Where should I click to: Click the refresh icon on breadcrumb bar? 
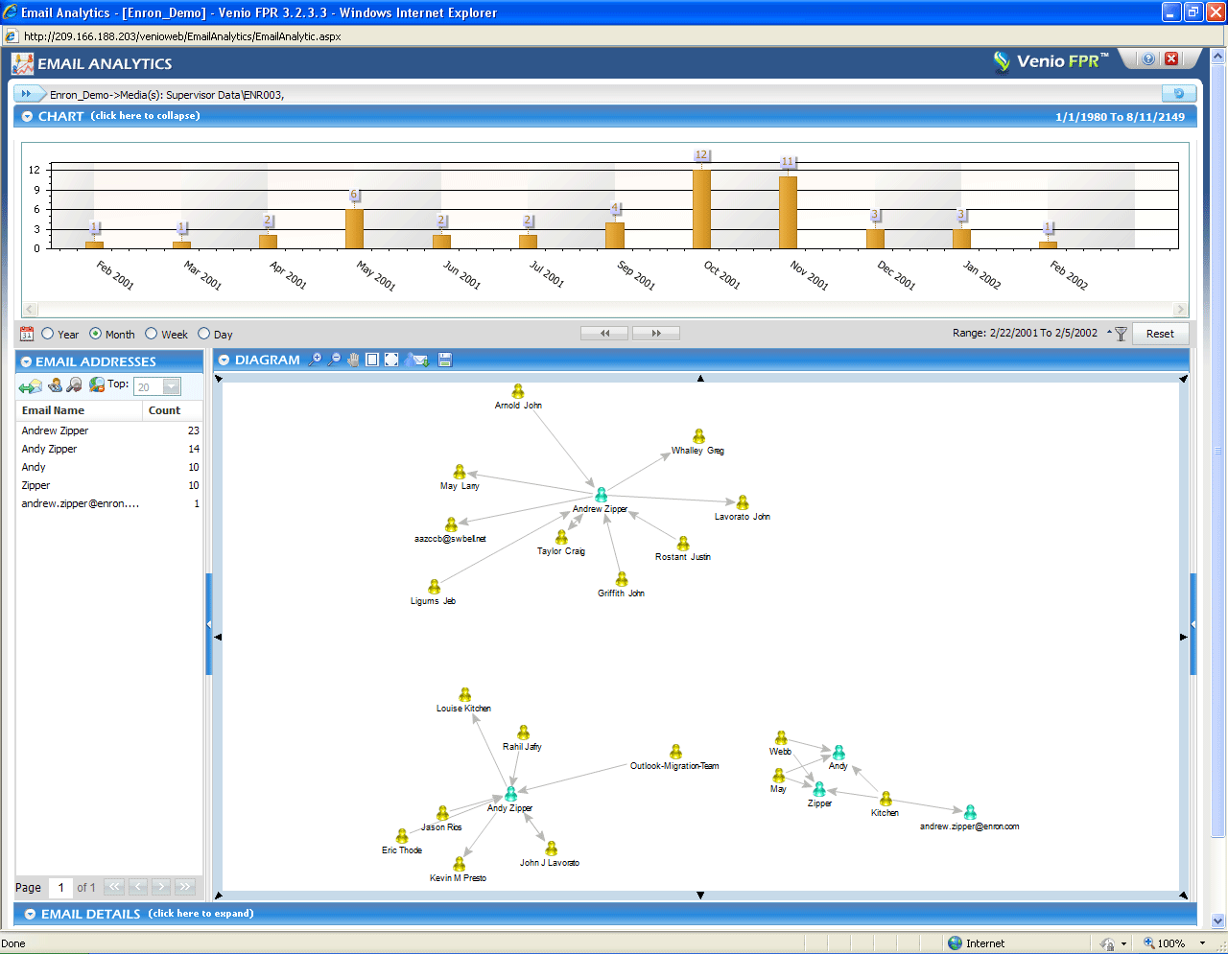1179,93
